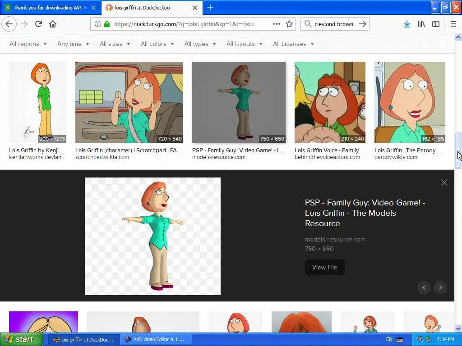Show site information icon in address bar

[x=97, y=24]
